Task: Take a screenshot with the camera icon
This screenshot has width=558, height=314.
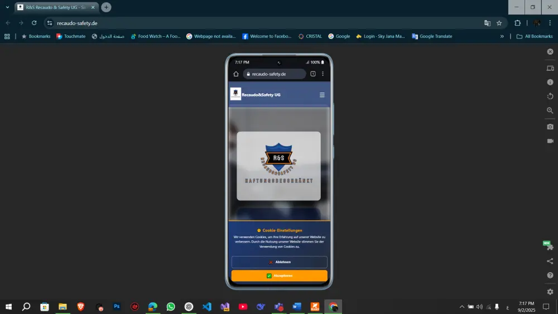Action: point(550,127)
